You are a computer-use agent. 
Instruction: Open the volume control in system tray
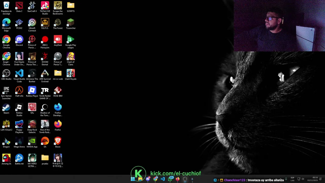coord(303,179)
